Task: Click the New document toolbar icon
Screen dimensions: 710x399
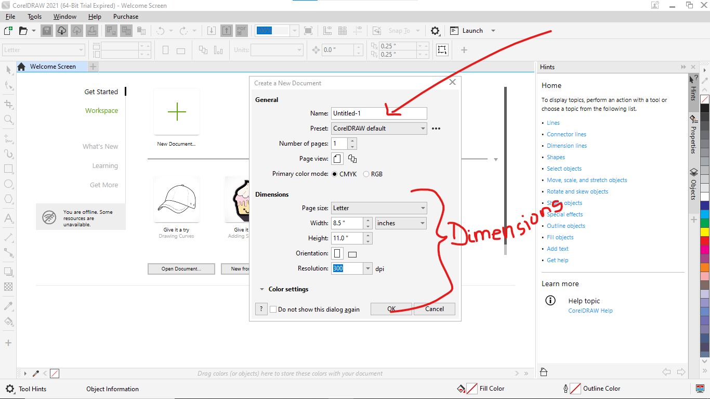Action: 8,31
